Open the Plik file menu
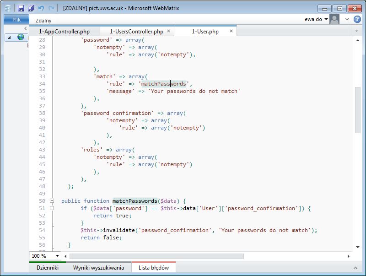Screen dimensions: 366x276 pyautogui.click(x=16, y=20)
